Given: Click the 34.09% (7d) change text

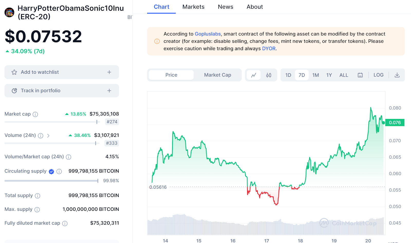Looking at the screenshot, I should pos(28,51).
